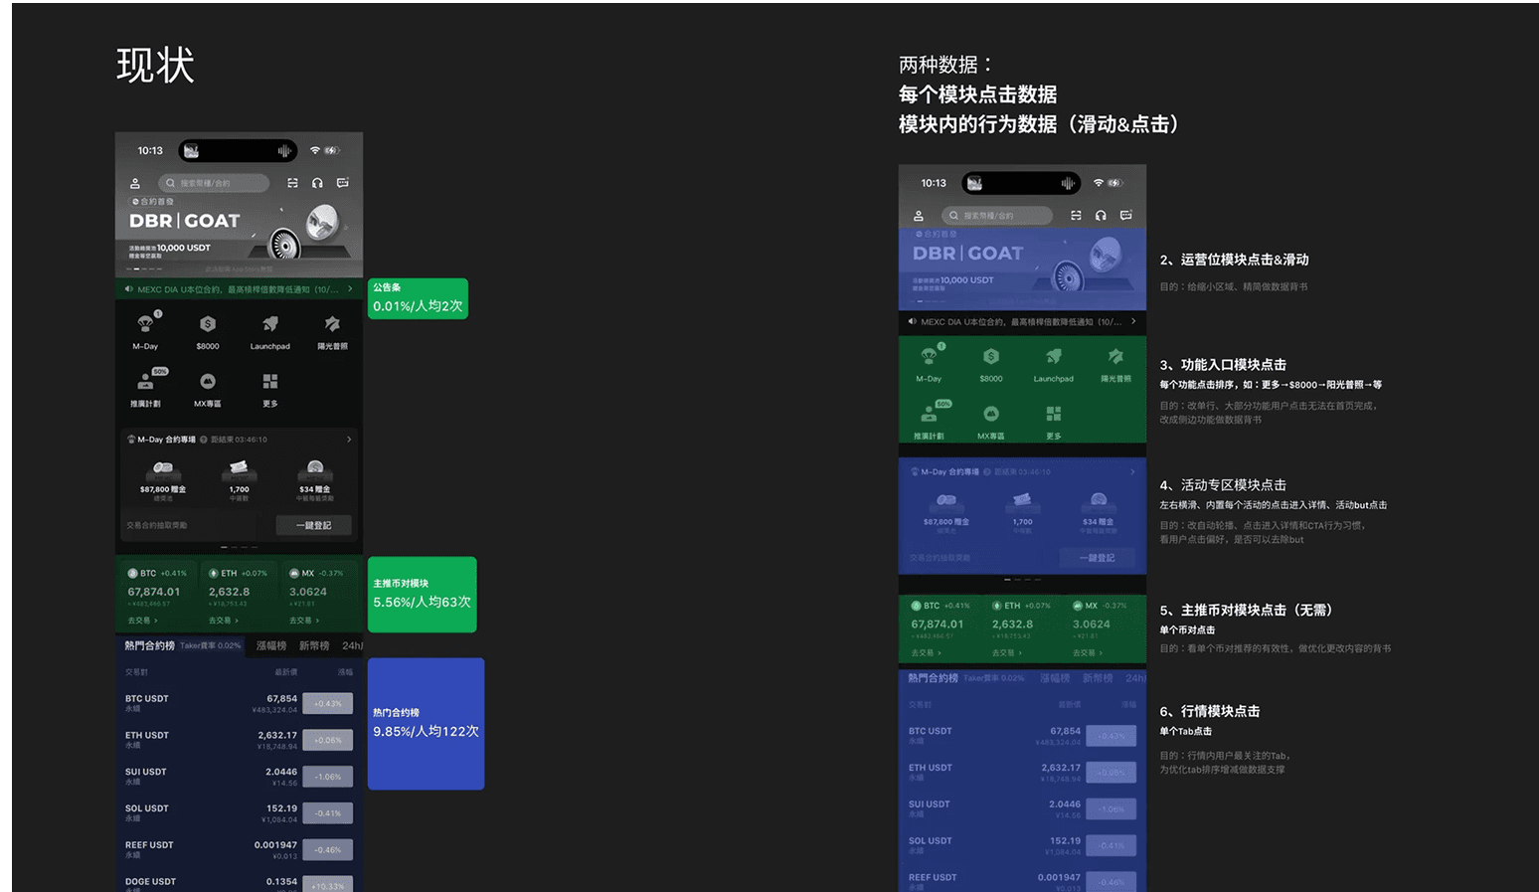Select the green 主推币对模块 annotation card

422,595
